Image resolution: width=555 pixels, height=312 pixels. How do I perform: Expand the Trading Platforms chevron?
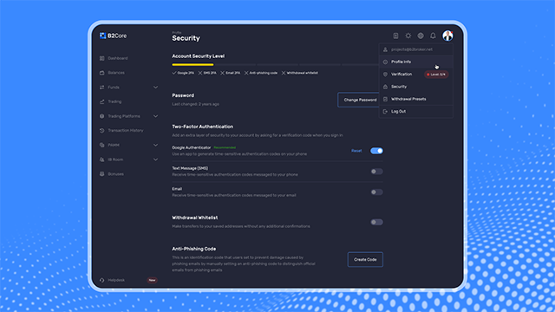point(155,116)
